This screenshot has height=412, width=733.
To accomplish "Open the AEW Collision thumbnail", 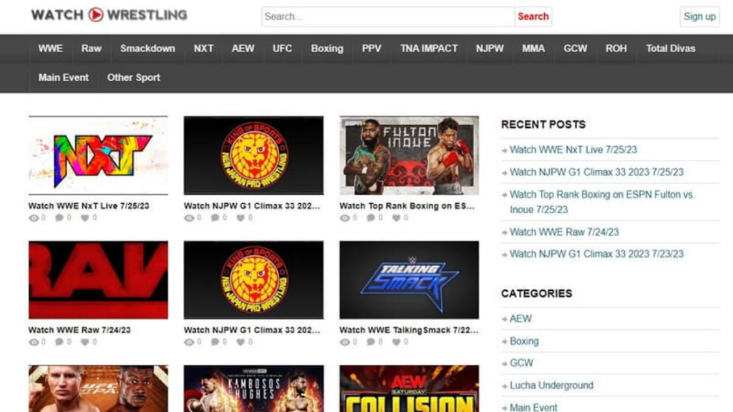I will pos(409,388).
